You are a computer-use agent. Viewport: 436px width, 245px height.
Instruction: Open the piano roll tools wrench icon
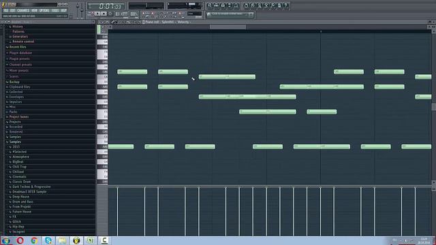coord(103,22)
